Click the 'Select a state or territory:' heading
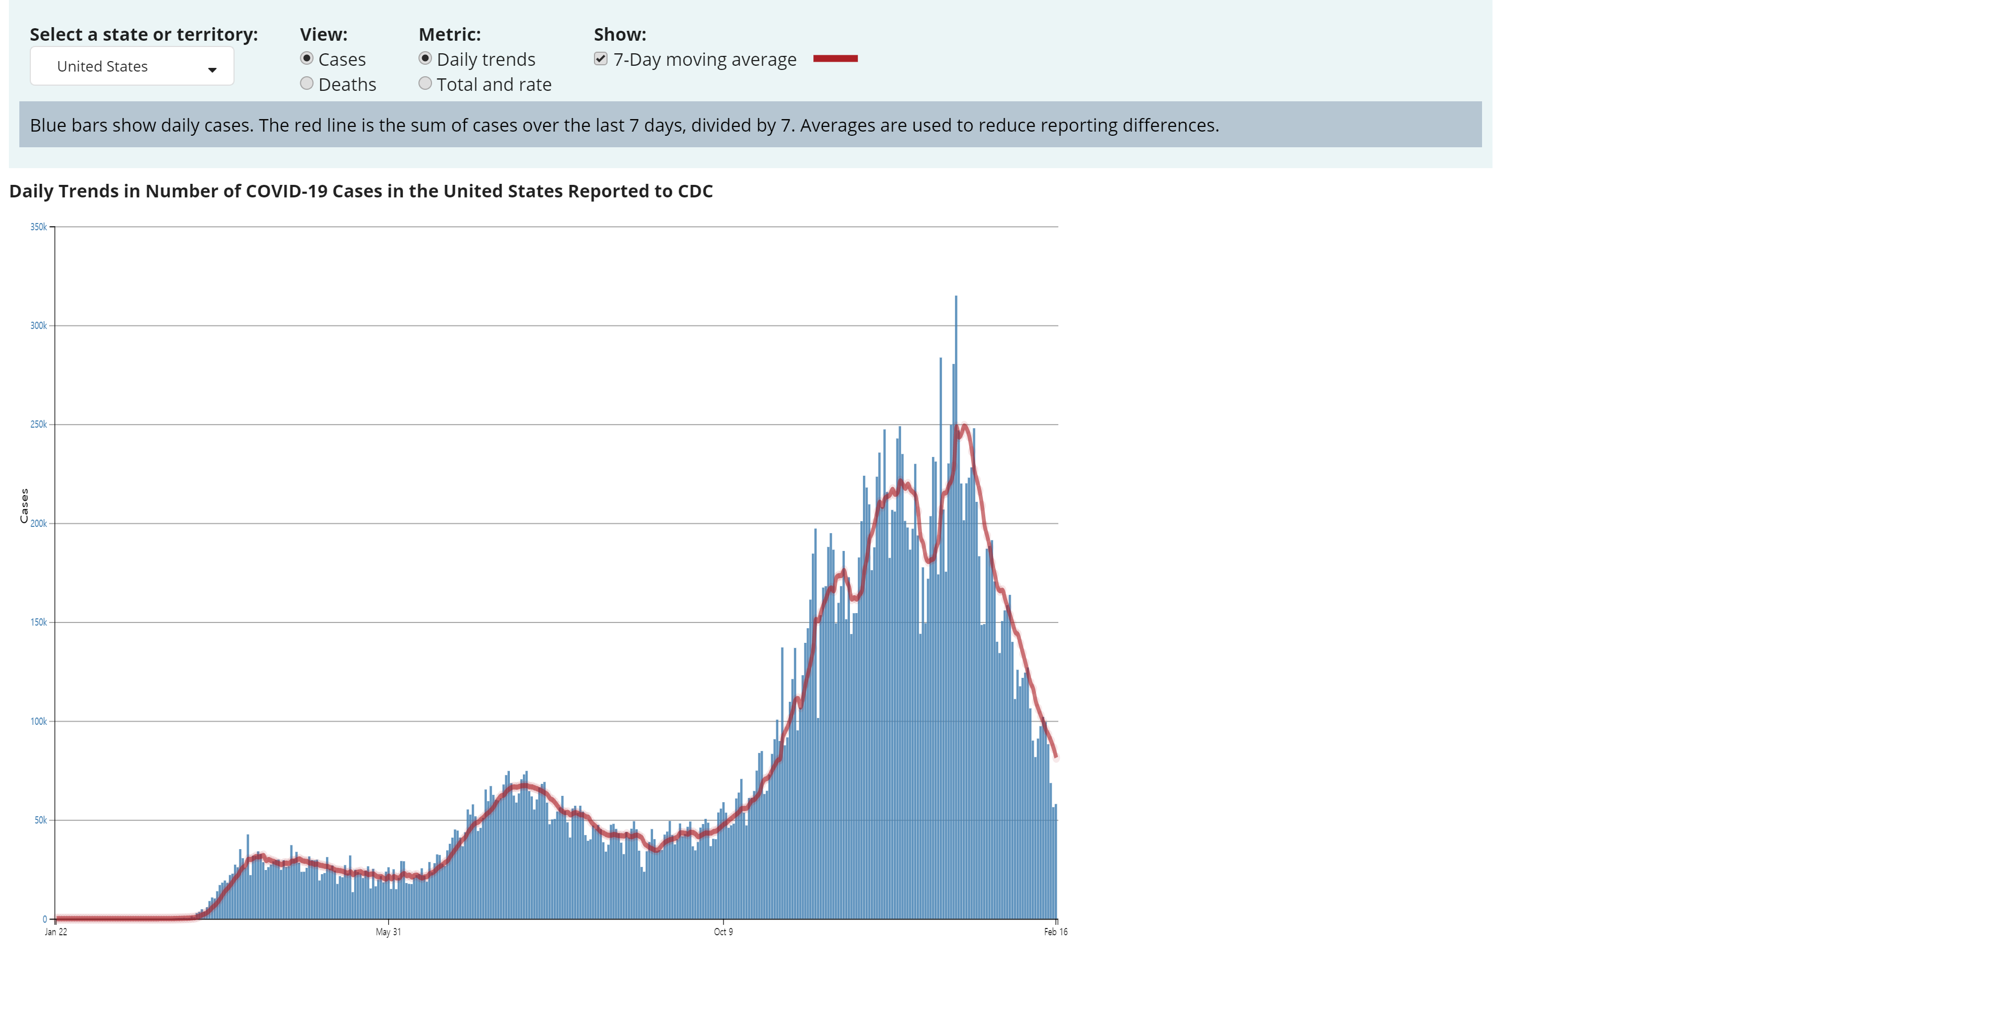This screenshot has width=2006, height=1011. [143, 35]
